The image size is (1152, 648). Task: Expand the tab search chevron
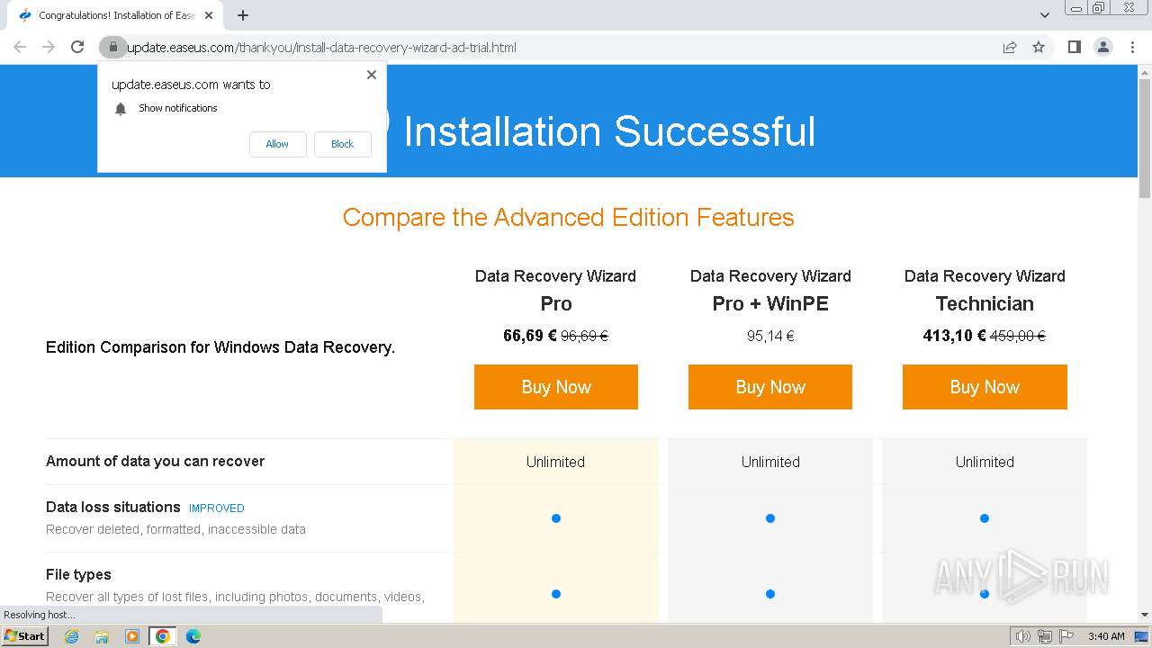(x=1045, y=15)
